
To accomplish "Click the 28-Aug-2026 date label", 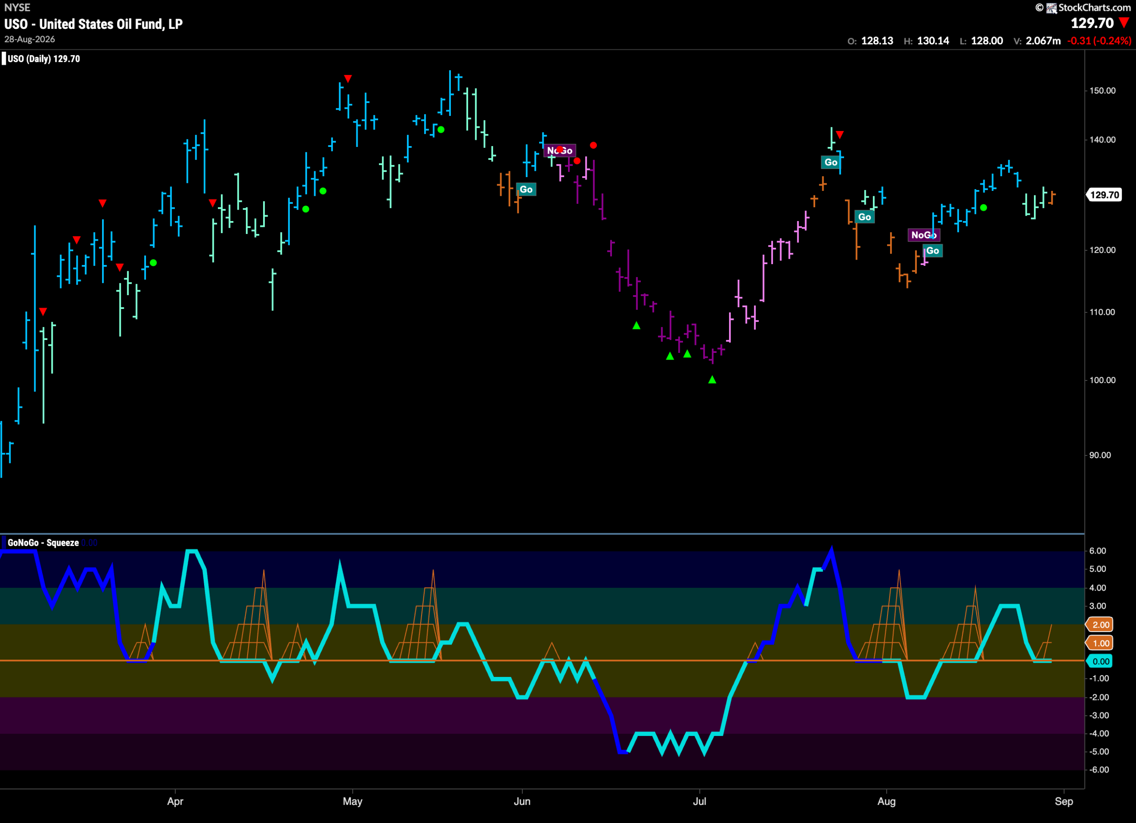I will coord(30,39).
